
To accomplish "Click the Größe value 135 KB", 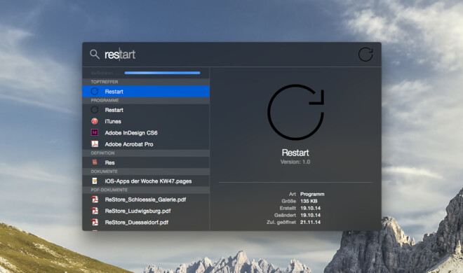I will tap(309, 201).
